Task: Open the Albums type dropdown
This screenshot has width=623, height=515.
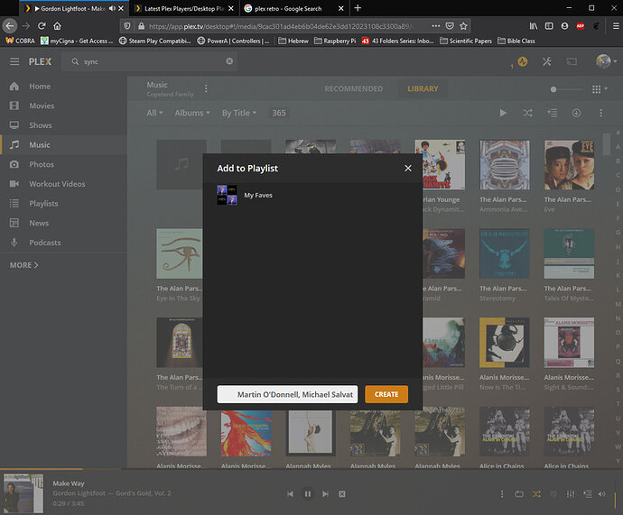Action: (x=192, y=113)
